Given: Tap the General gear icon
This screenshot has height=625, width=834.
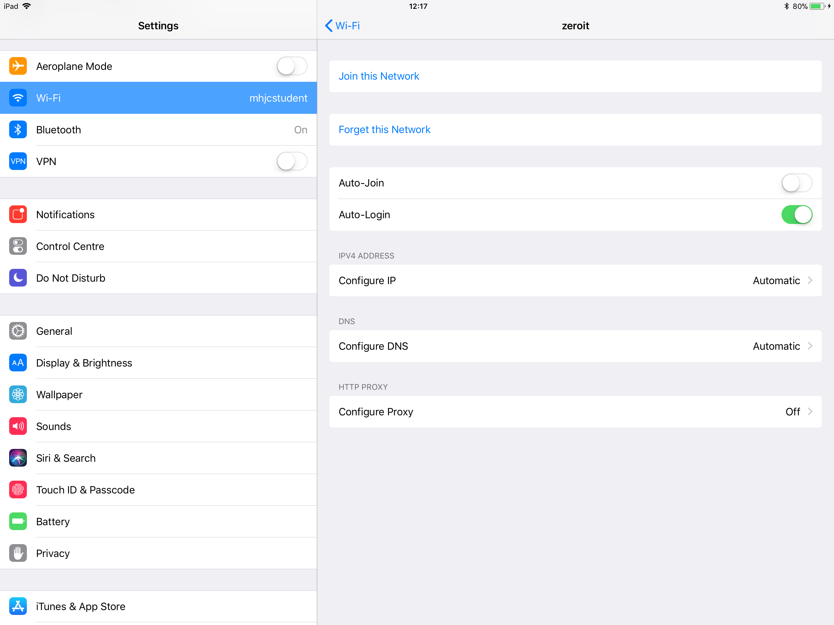Looking at the screenshot, I should [18, 331].
